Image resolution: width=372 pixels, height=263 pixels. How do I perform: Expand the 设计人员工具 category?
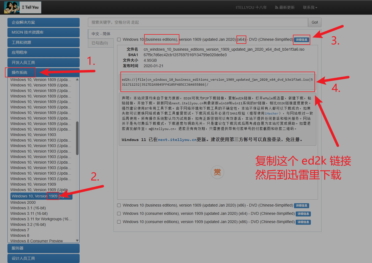44,258
